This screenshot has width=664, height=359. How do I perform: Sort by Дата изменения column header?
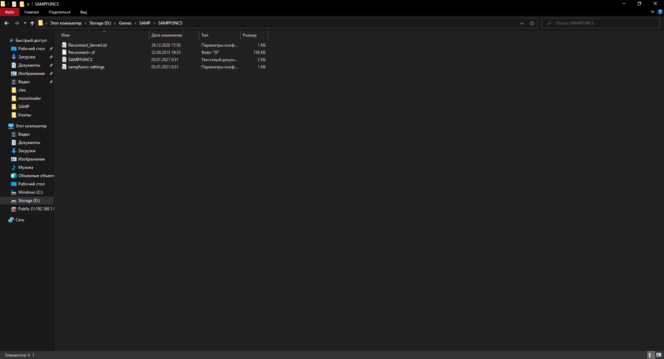tap(174, 35)
